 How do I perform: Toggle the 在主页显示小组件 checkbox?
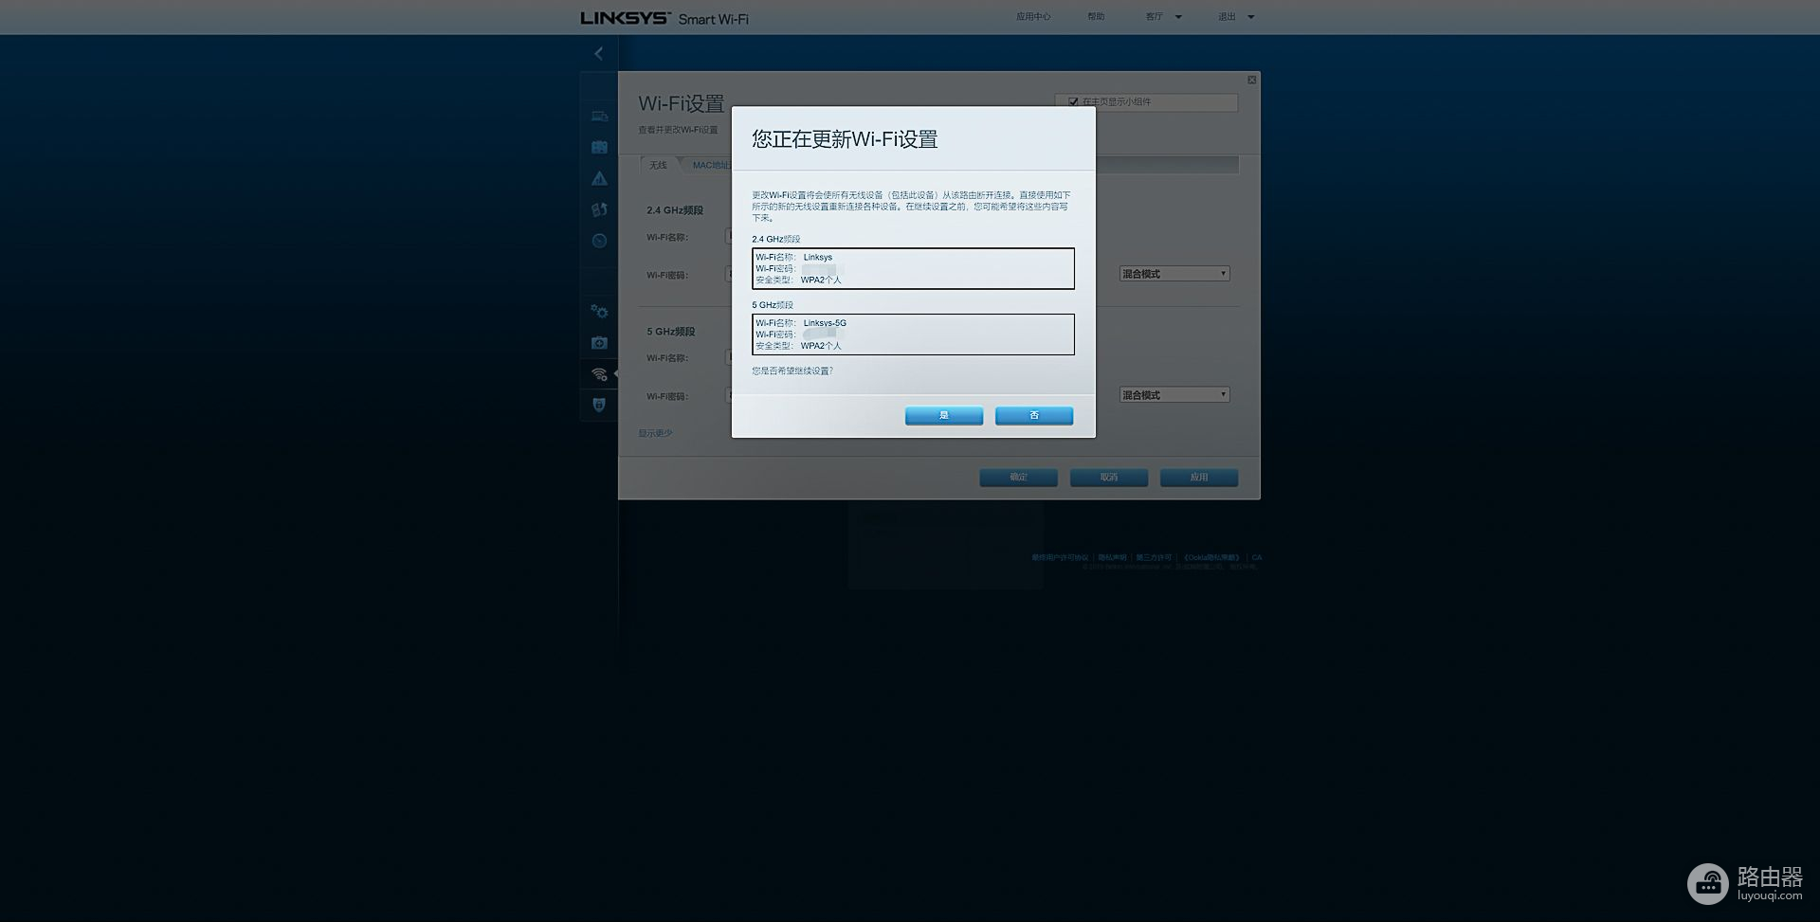[x=1073, y=102]
